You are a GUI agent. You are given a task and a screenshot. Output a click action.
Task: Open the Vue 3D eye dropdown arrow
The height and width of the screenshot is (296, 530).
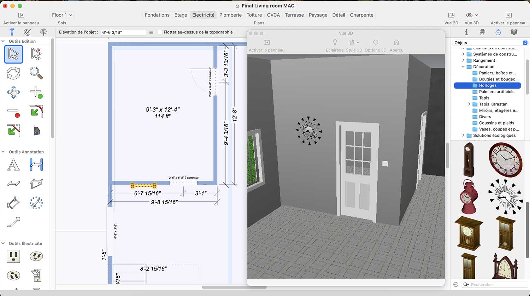pyautogui.click(x=477, y=15)
